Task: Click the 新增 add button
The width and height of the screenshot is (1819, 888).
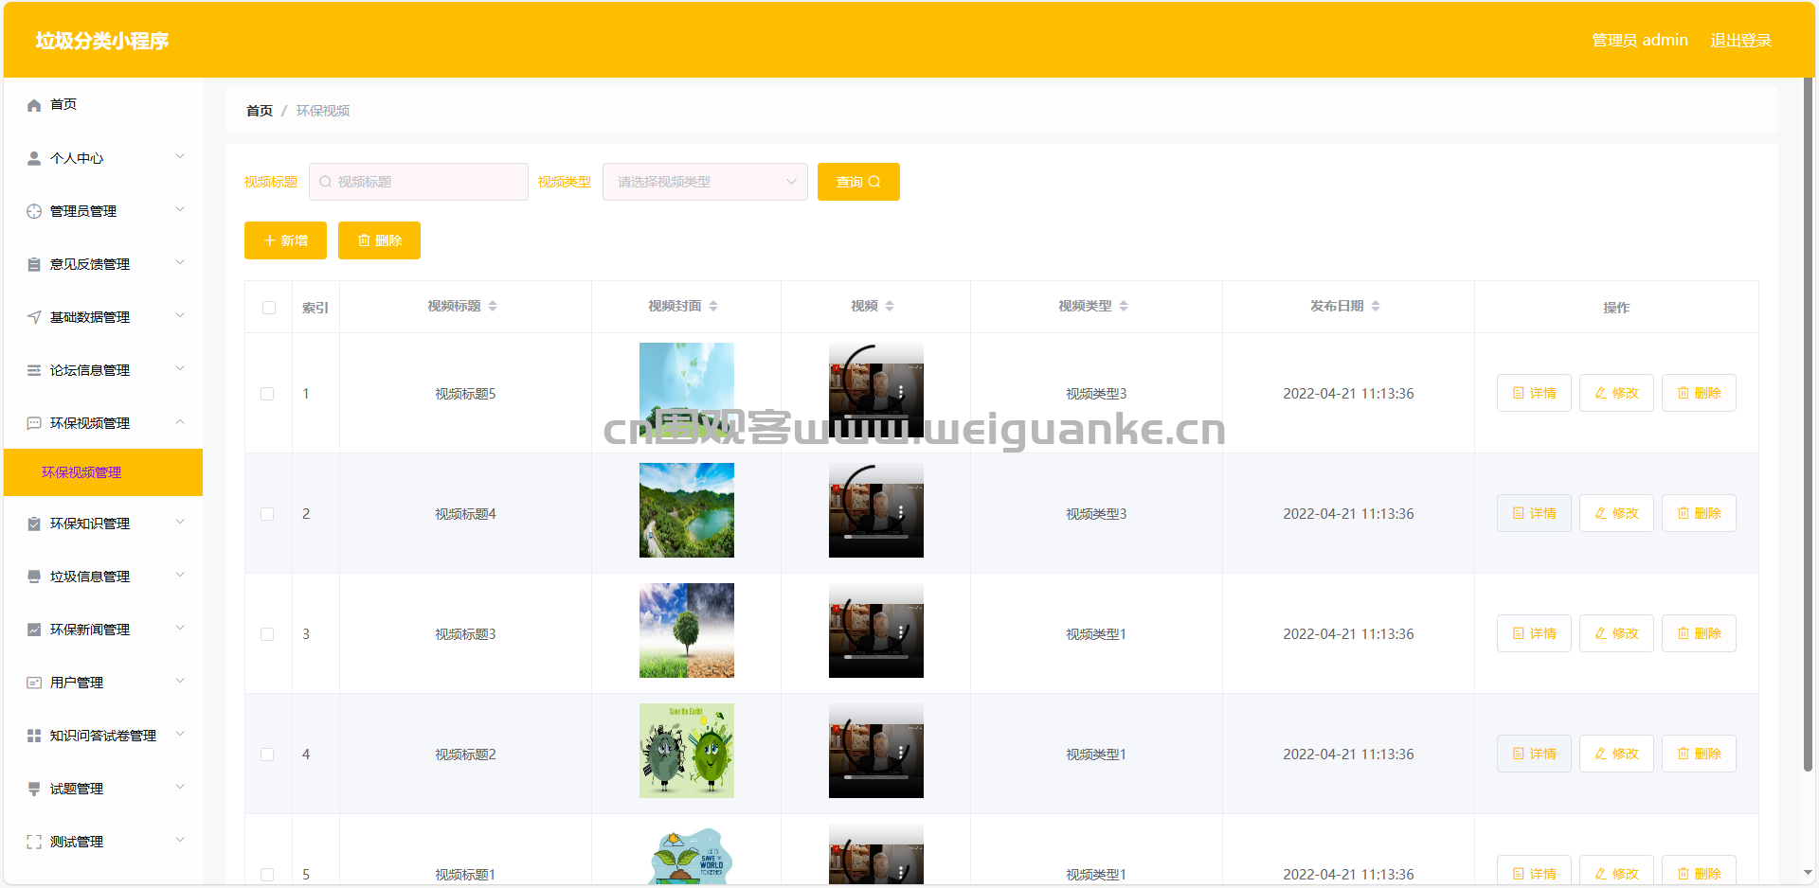Action: 285,240
